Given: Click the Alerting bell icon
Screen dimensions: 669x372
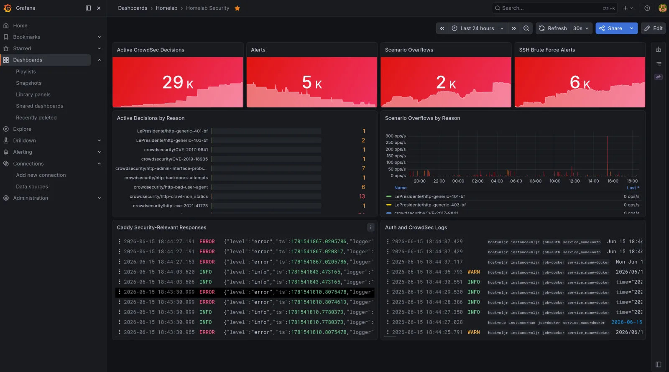Looking at the screenshot, I should tap(6, 152).
